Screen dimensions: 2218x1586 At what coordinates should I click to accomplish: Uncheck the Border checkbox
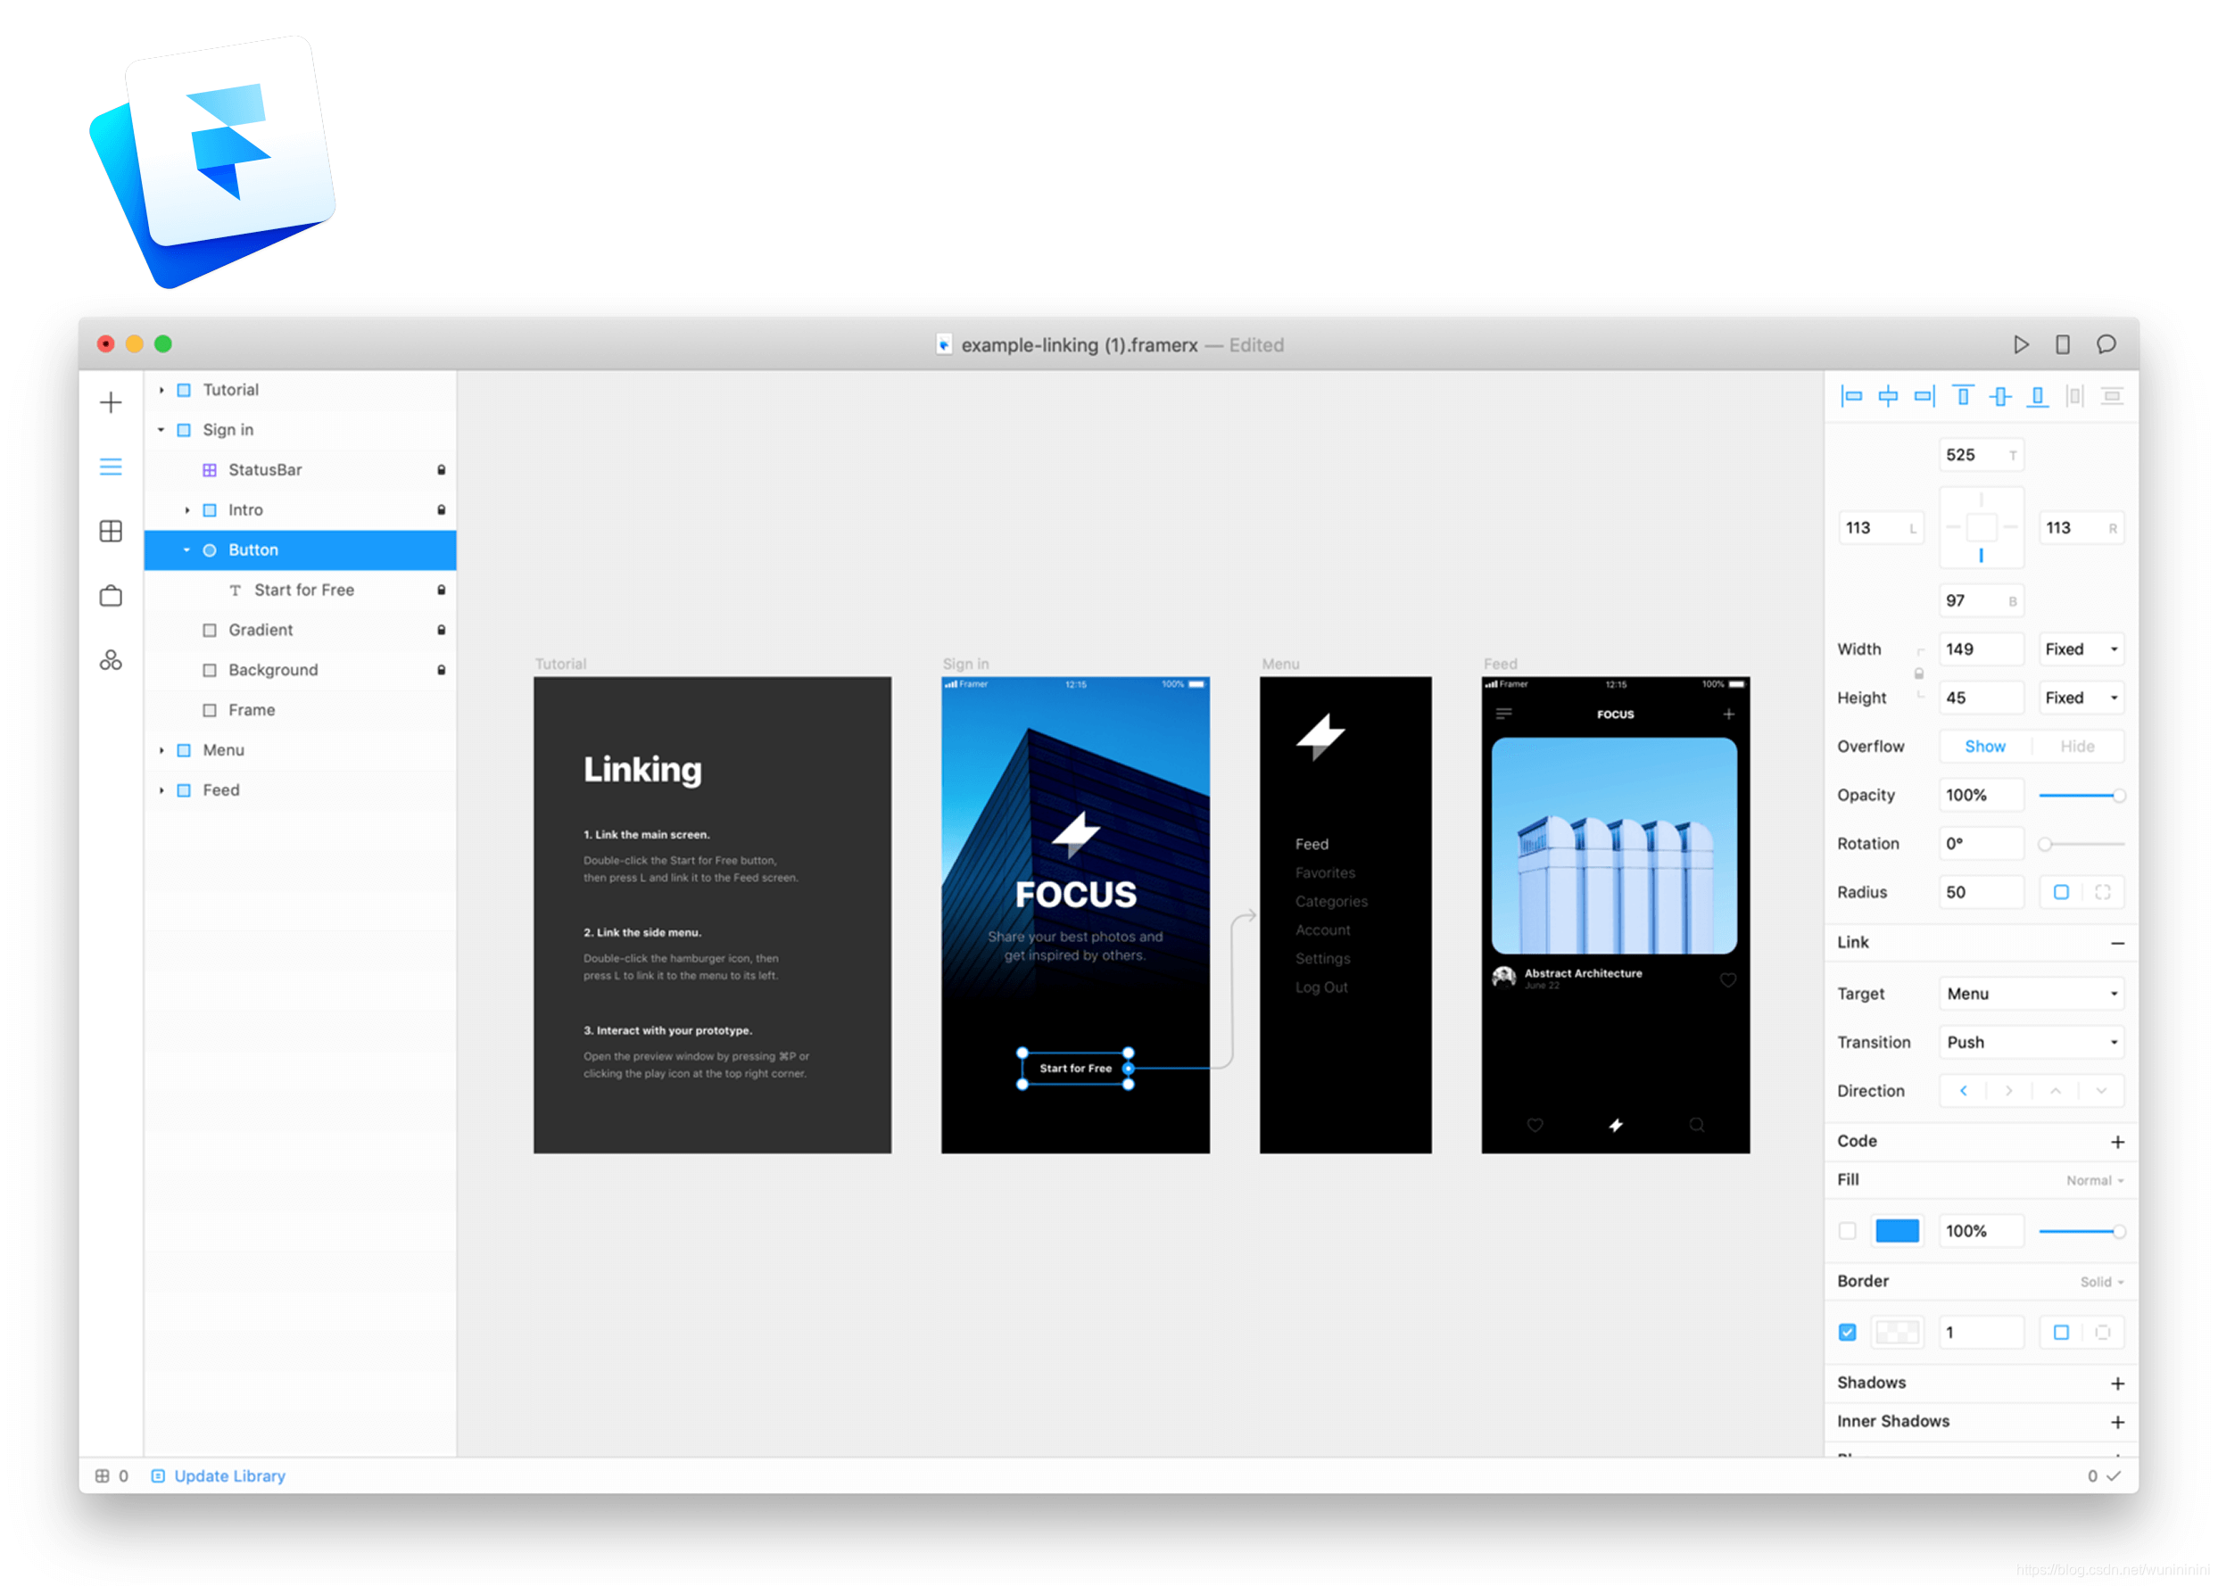pyautogui.click(x=1846, y=1332)
